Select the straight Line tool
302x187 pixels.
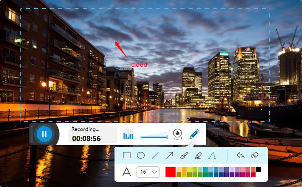click(x=155, y=155)
